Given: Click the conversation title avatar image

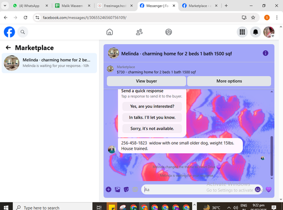Looking at the screenshot, I should (x=113, y=53).
